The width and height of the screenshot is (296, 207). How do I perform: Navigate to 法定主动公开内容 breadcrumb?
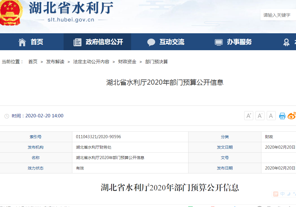91,62
